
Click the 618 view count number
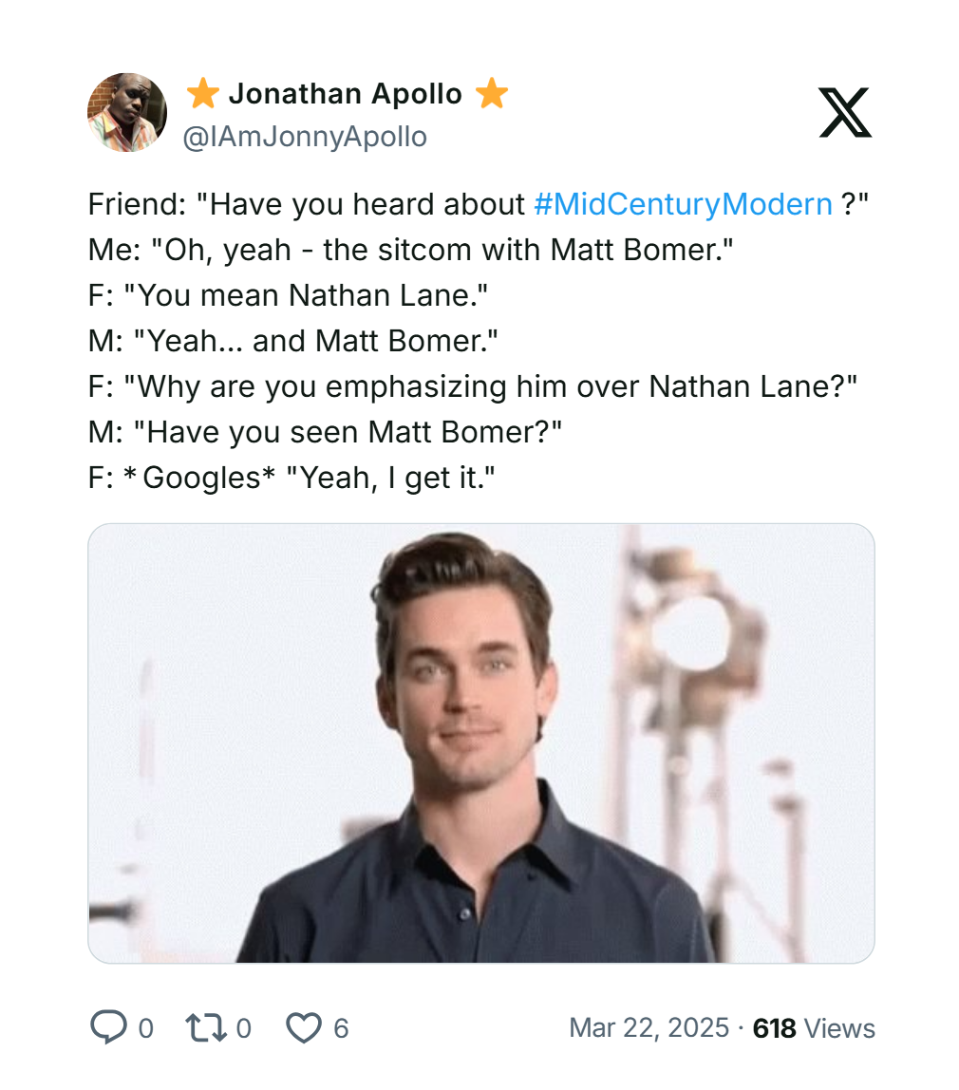pyautogui.click(x=774, y=1027)
